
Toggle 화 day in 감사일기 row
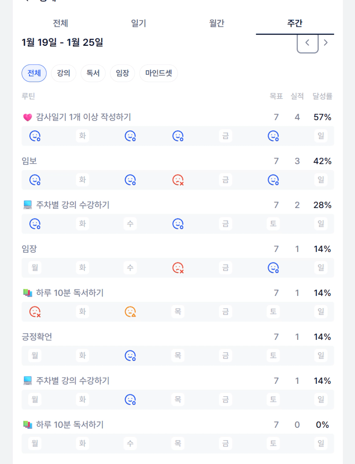click(82, 136)
